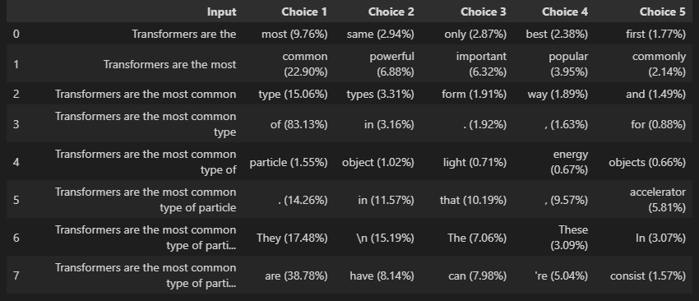Image resolution: width=699 pixels, height=301 pixels.
Task: Select row index 4 cell
Action: pos(16,162)
